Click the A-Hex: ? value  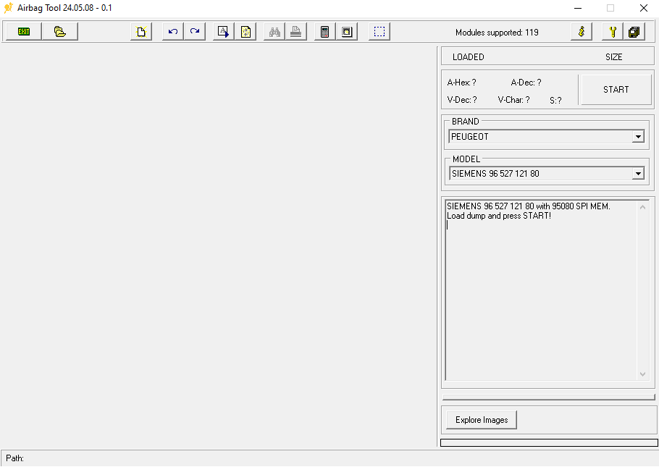(461, 83)
